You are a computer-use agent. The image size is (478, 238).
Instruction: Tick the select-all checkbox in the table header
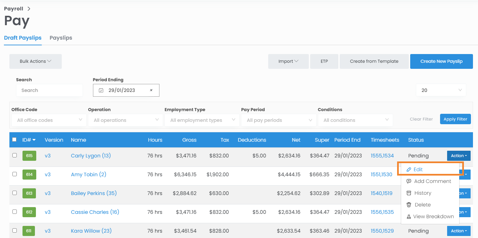(14, 140)
